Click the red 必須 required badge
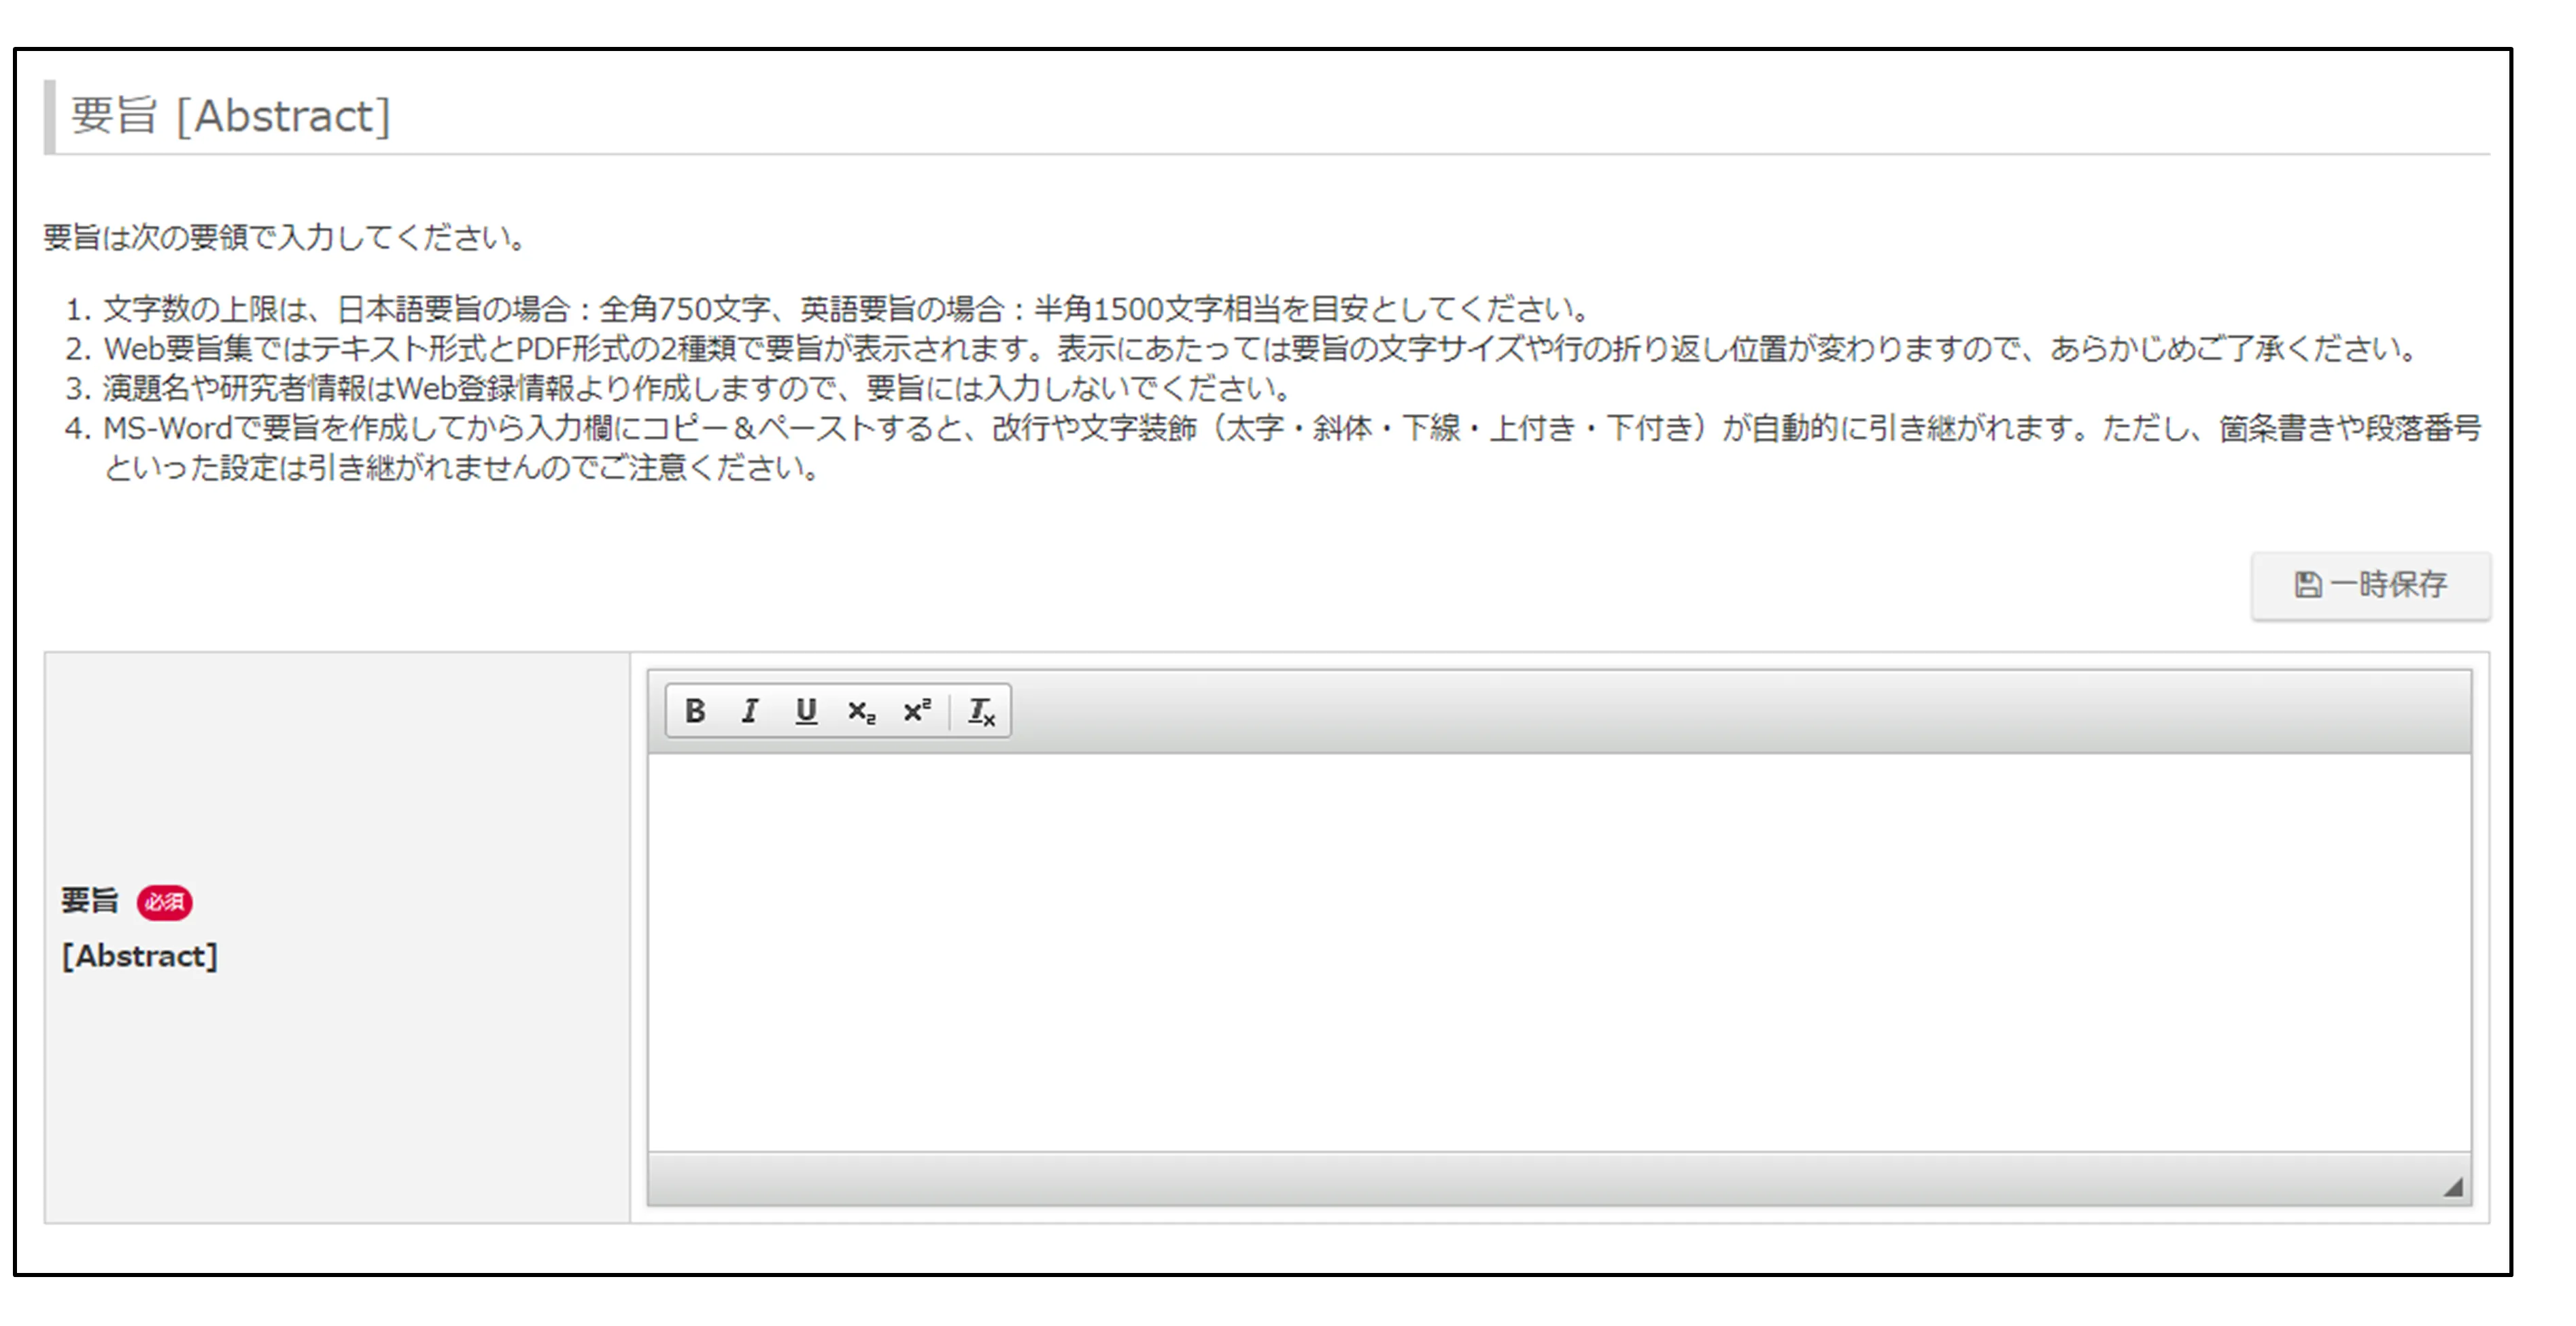2576x1326 pixels. point(165,902)
